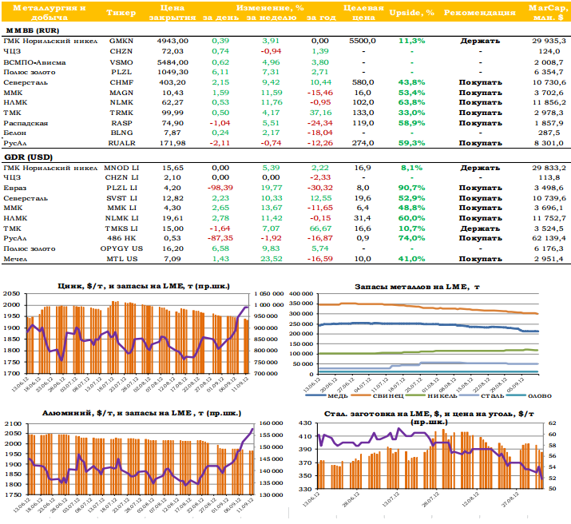This screenshot has height=524, width=571.
Task: Click ticker RASP
Action: 121,123
